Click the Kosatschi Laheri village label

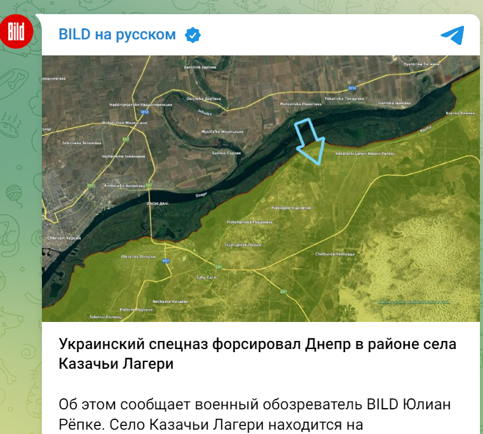[x=363, y=153]
